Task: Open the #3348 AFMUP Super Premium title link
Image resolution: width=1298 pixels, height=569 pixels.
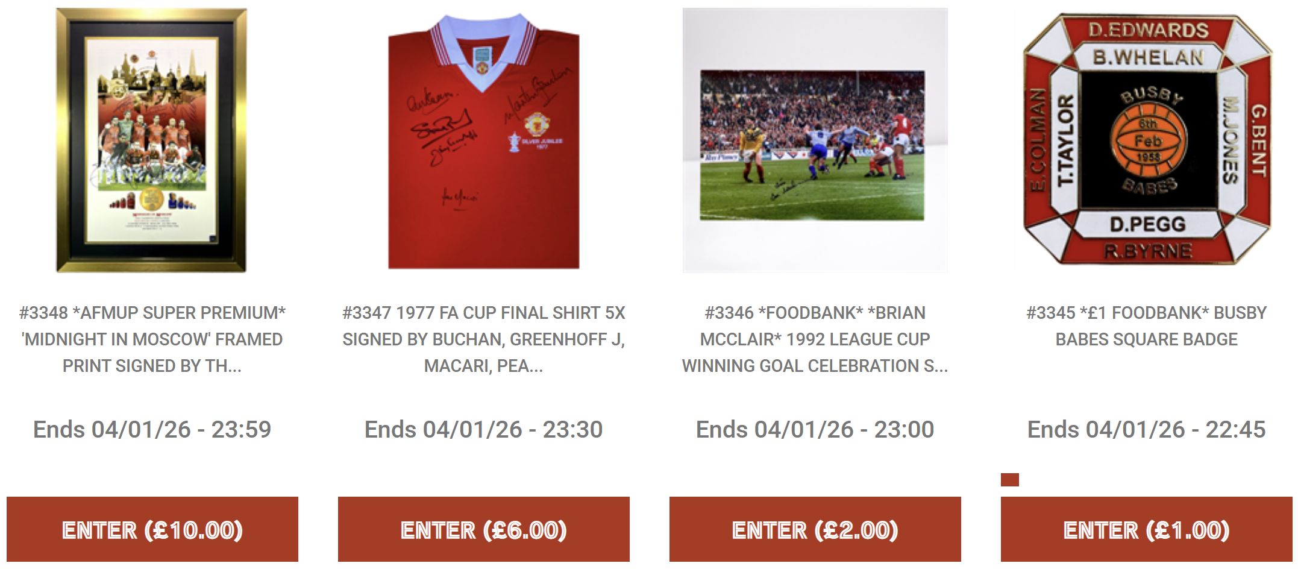Action: (x=152, y=339)
